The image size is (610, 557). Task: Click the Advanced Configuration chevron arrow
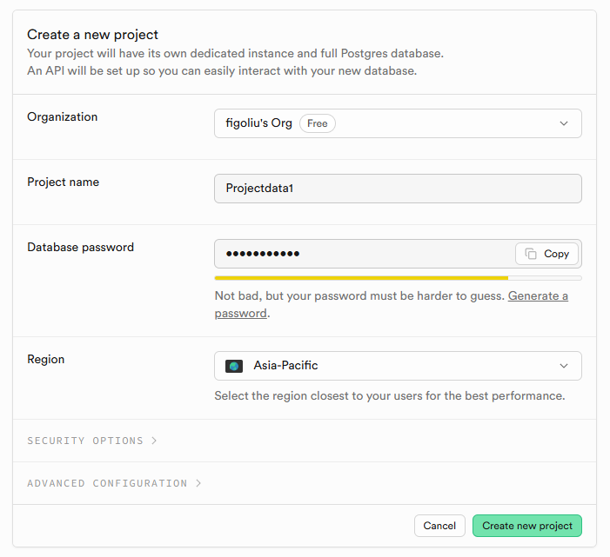(x=198, y=483)
